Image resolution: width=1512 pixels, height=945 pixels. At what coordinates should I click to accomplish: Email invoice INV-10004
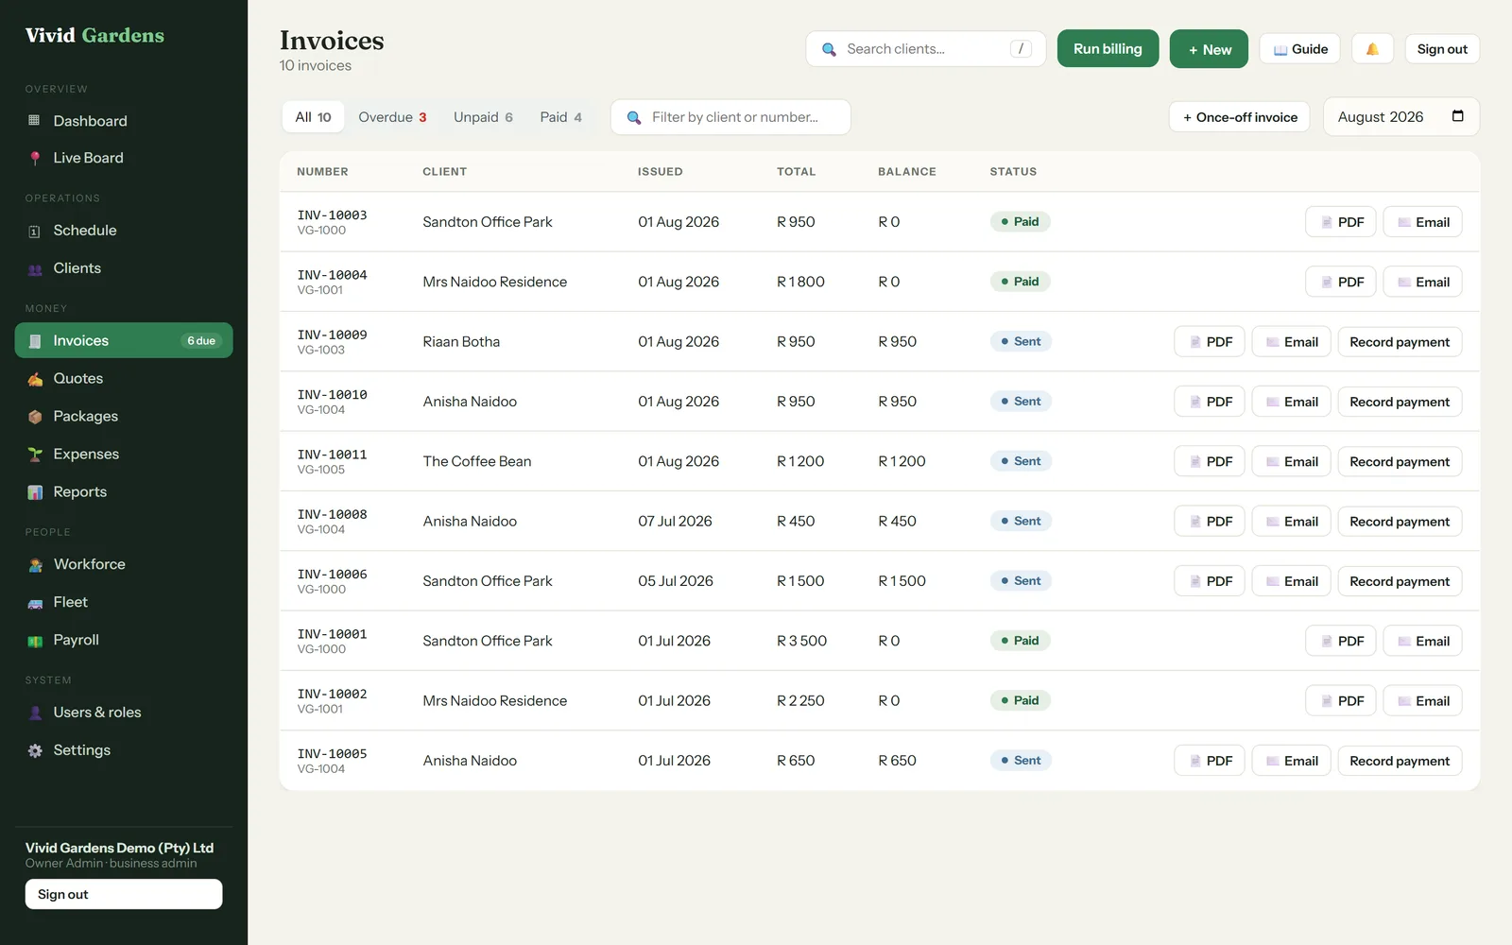click(1422, 282)
